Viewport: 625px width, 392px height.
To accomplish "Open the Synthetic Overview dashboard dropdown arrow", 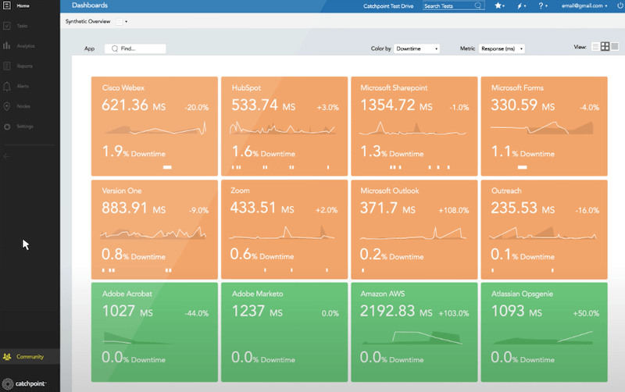I will (127, 22).
